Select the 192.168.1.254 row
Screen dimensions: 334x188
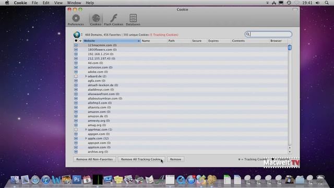tap(181, 54)
